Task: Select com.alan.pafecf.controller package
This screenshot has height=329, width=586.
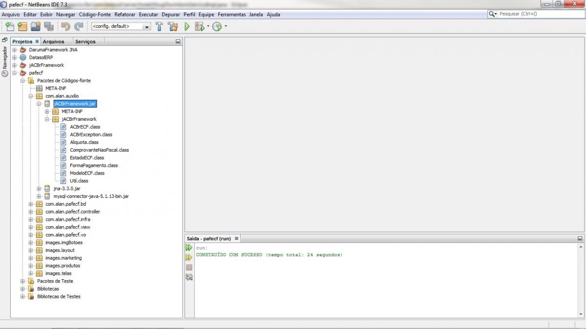Action: tap(73, 212)
